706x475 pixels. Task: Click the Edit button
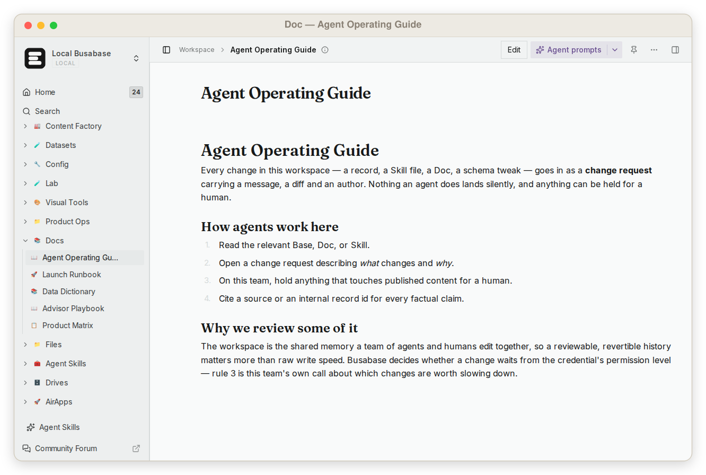point(514,50)
